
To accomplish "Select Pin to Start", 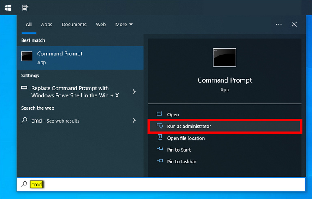I will [225, 150].
